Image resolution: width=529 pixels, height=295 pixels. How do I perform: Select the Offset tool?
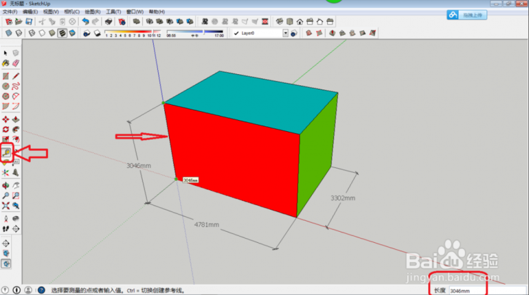coord(16,139)
